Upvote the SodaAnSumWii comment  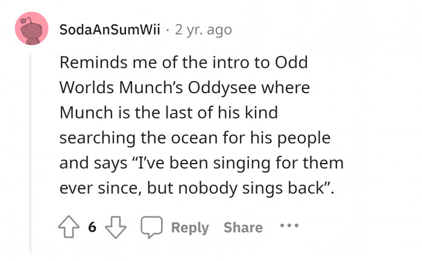click(x=70, y=227)
